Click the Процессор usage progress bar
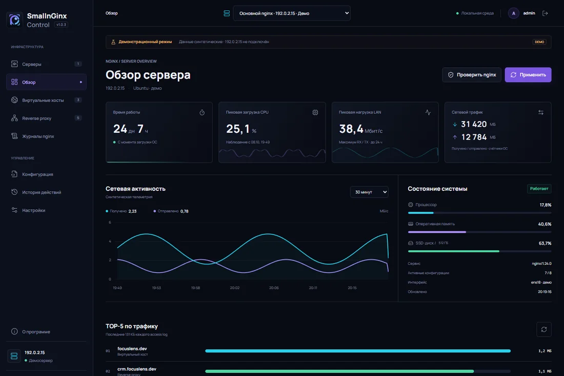 479,213
